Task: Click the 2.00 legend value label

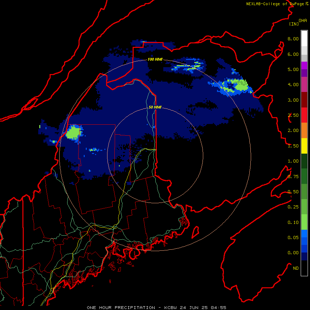Action: coord(293,131)
